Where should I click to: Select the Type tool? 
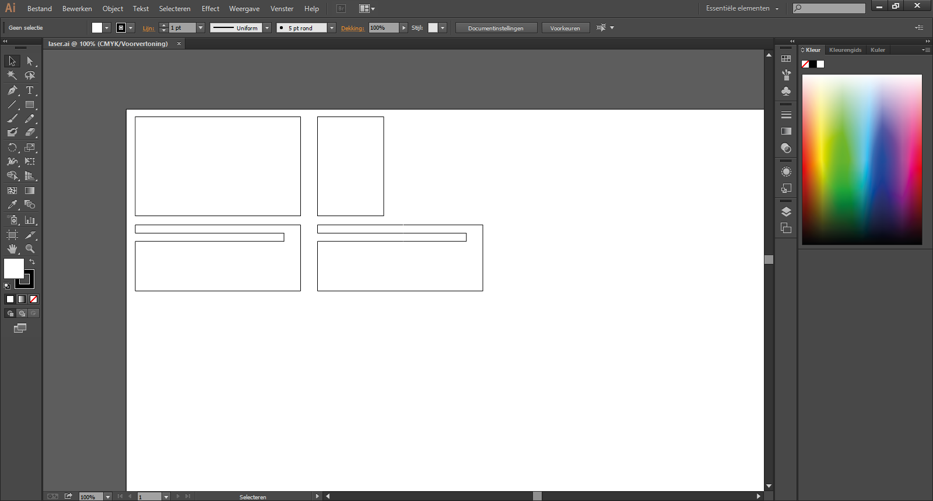pyautogui.click(x=30, y=90)
